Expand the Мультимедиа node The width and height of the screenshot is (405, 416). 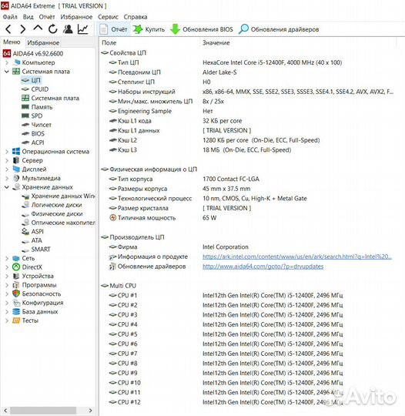tap(7, 178)
